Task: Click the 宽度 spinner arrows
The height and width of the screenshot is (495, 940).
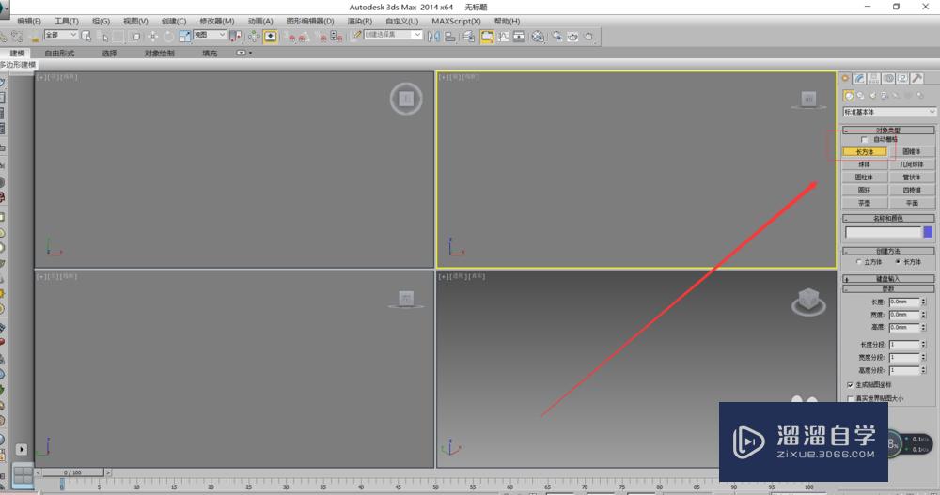Action: pyautogui.click(x=924, y=315)
